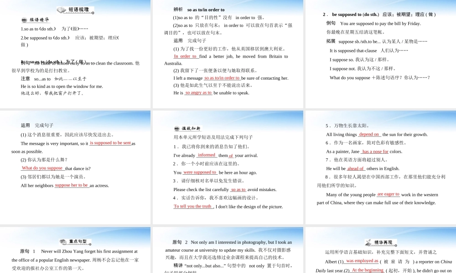The image size is (456, 273).
Task: Click red answer 'depend on'
Action: coord(369,134)
